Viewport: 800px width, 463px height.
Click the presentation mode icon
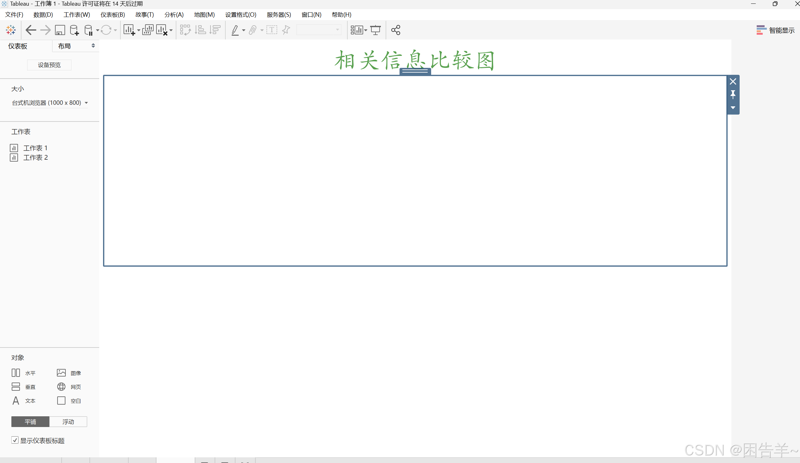(376, 30)
